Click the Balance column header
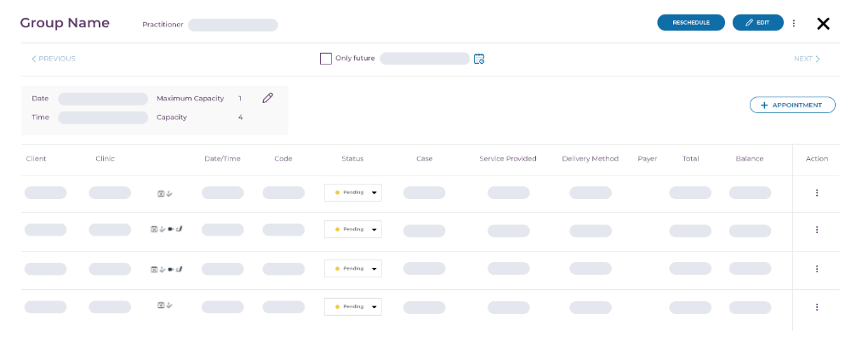851x348 pixels. (x=750, y=158)
